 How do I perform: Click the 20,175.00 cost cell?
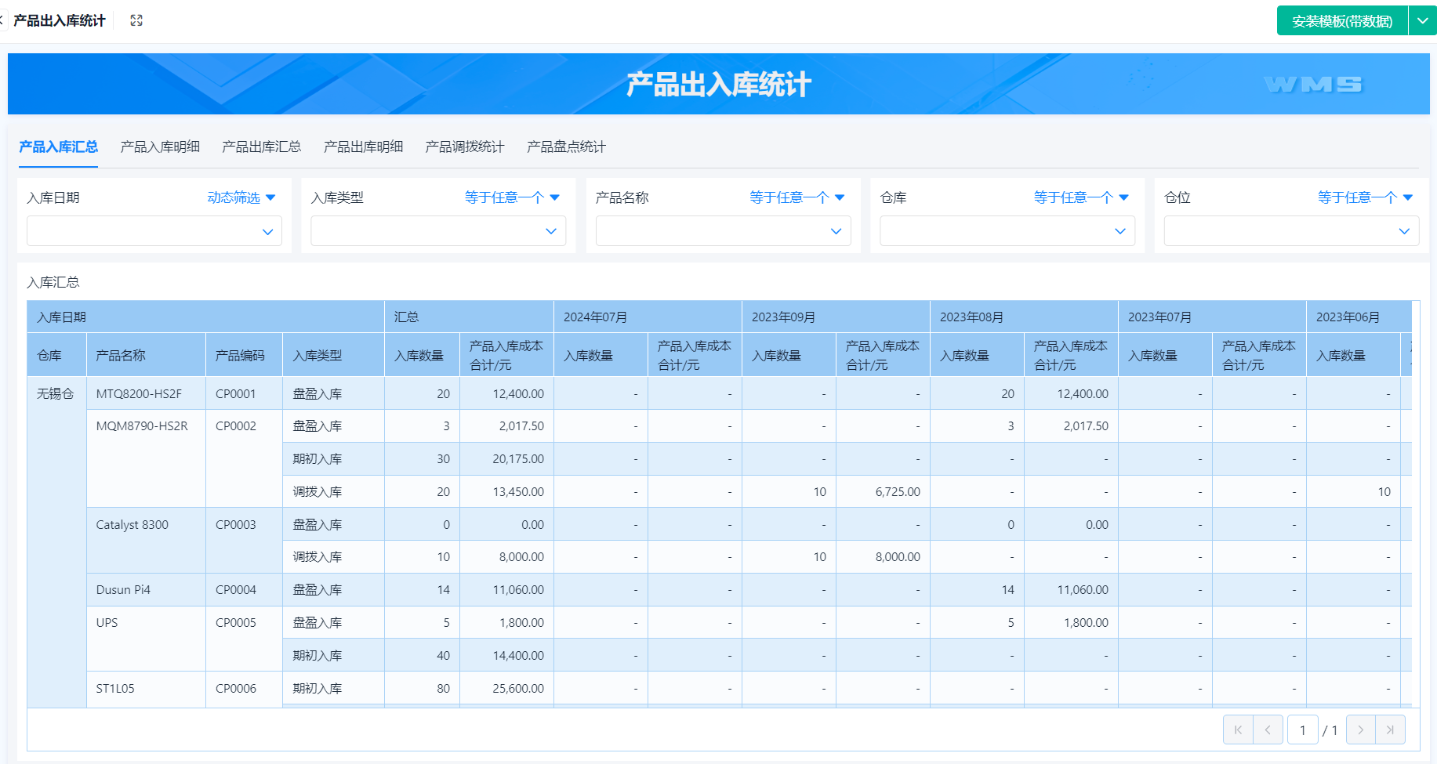point(506,458)
